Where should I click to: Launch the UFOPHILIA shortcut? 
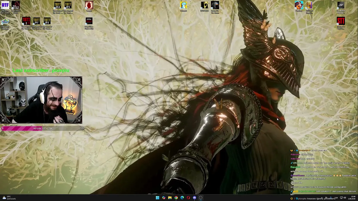(x=204, y=6)
